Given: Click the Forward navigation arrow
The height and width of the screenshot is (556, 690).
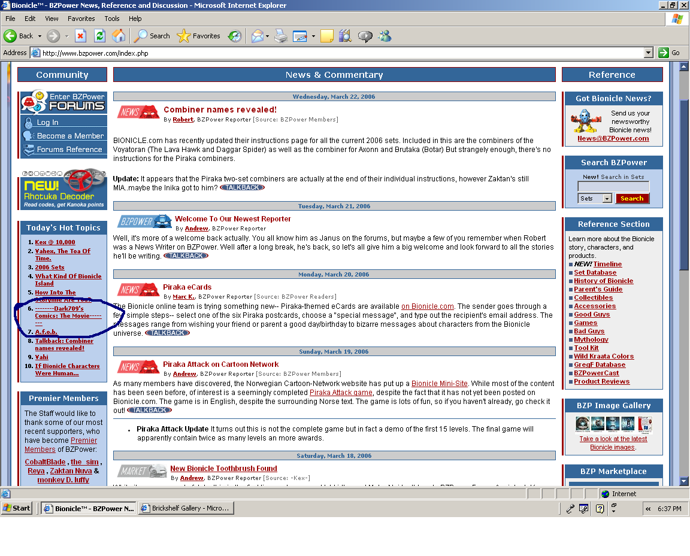Looking at the screenshot, I should tap(53, 36).
